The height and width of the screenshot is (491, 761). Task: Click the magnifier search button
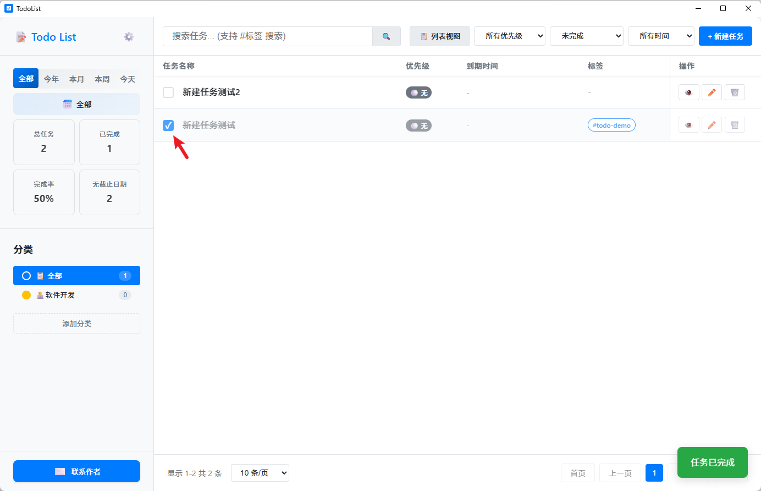coord(387,36)
